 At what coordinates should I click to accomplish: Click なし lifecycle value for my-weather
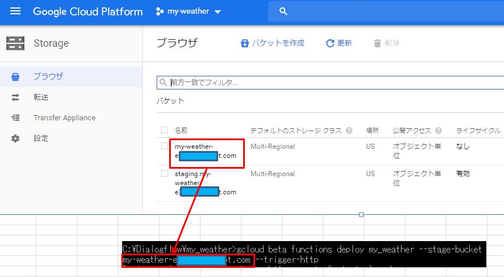[x=463, y=146]
